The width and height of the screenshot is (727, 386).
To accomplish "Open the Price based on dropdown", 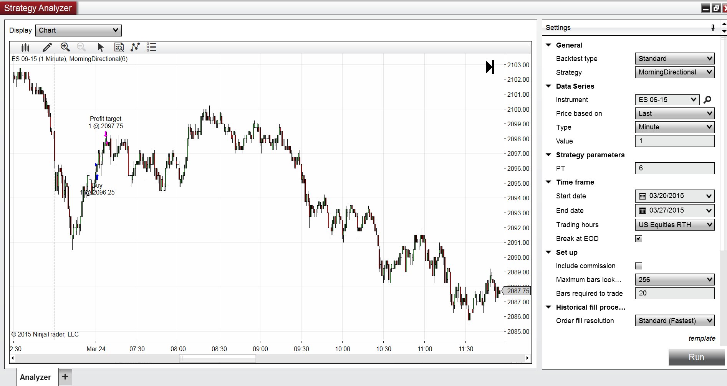I will [675, 114].
